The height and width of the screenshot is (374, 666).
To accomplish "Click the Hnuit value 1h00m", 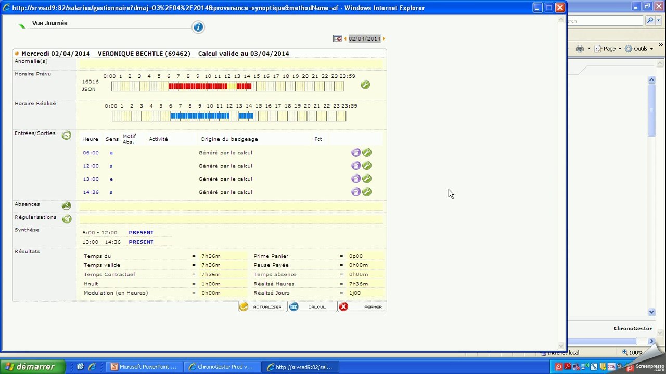I will click(x=211, y=284).
